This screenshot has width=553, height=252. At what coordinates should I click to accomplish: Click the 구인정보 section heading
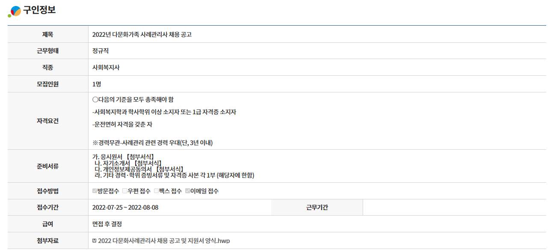tap(39, 10)
